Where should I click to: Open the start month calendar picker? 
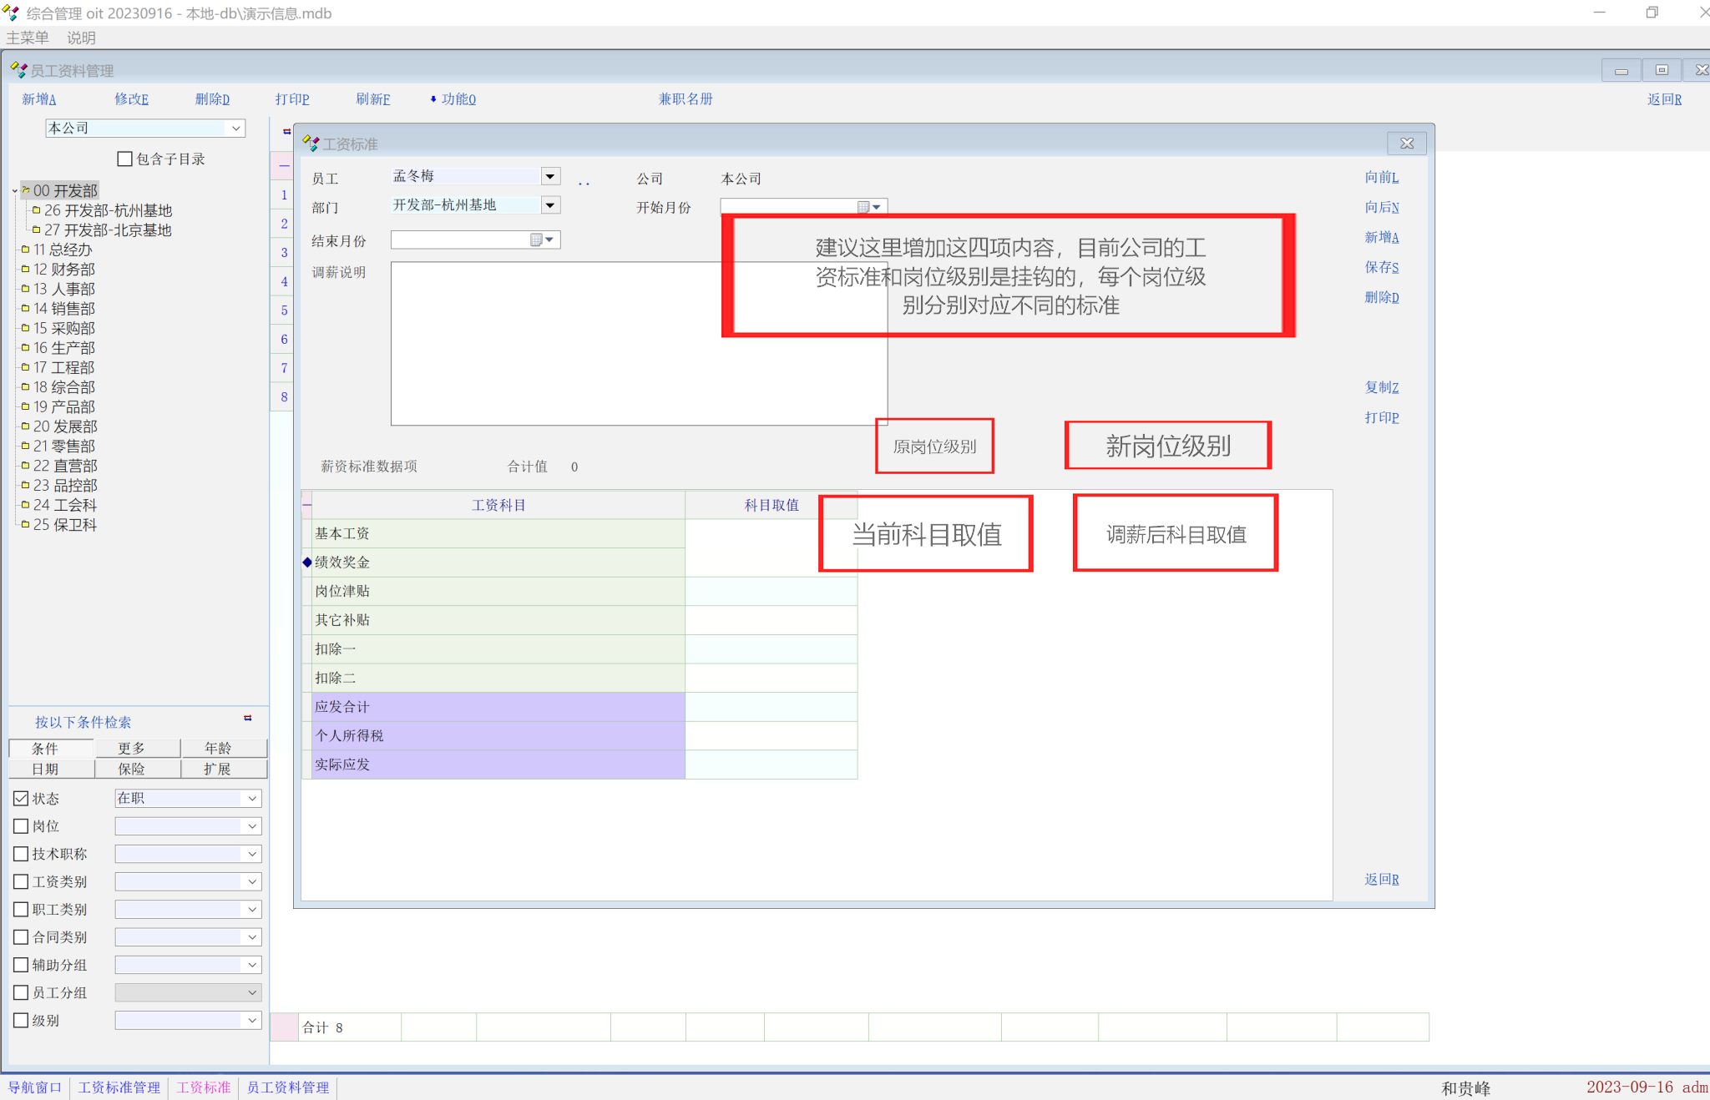(x=869, y=207)
